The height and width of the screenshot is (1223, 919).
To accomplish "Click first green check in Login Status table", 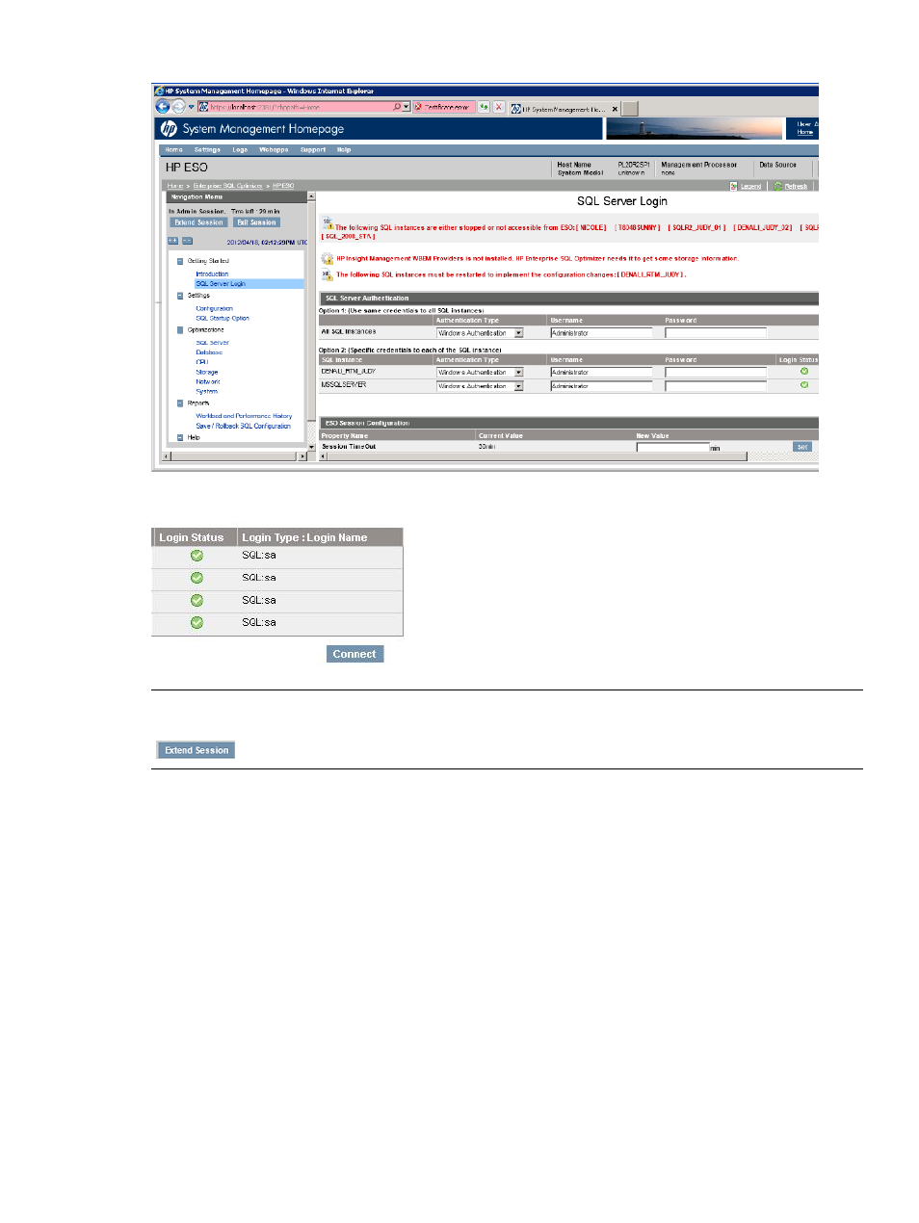I will click(197, 556).
